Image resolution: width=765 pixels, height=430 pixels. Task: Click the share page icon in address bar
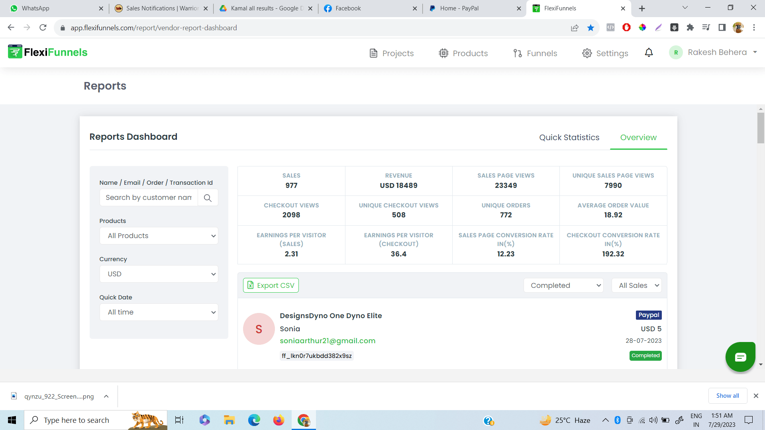coord(575,27)
